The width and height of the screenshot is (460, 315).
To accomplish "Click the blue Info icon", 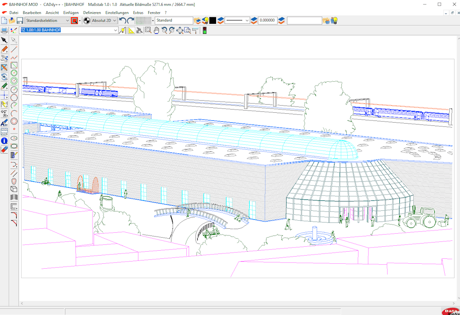I will (4, 141).
